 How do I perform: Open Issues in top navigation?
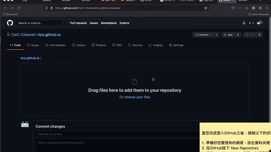(94, 23)
